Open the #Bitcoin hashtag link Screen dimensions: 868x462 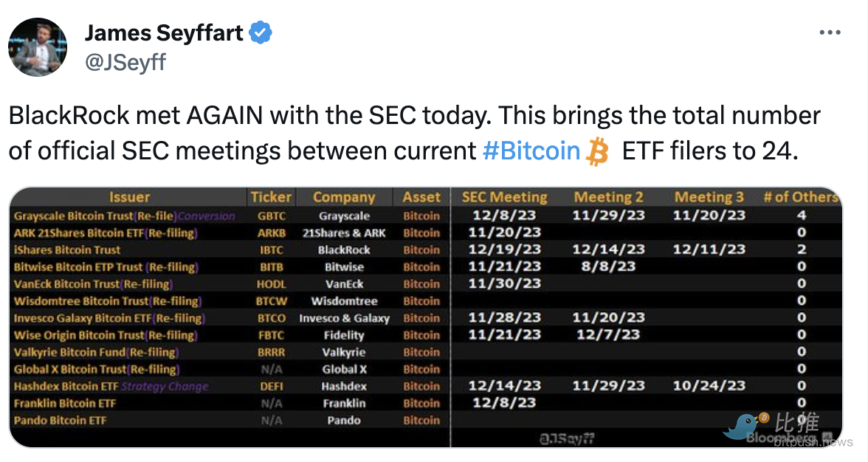[x=531, y=151]
